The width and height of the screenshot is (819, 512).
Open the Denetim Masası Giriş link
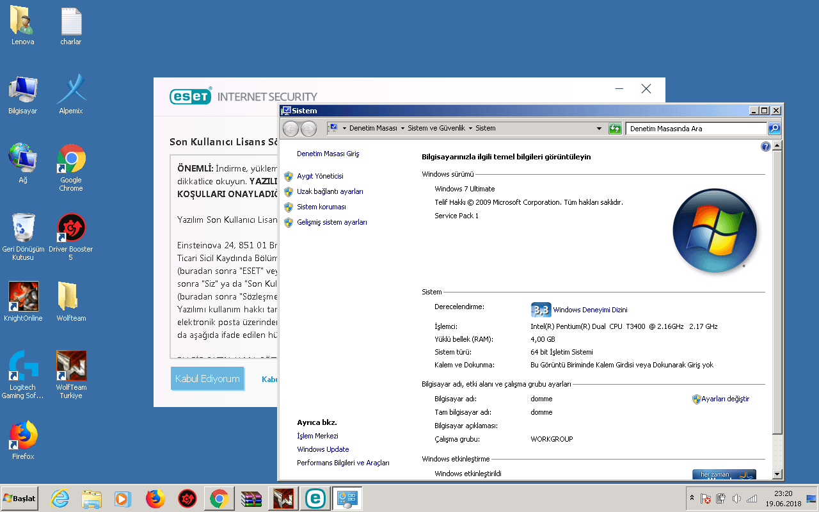pos(328,154)
